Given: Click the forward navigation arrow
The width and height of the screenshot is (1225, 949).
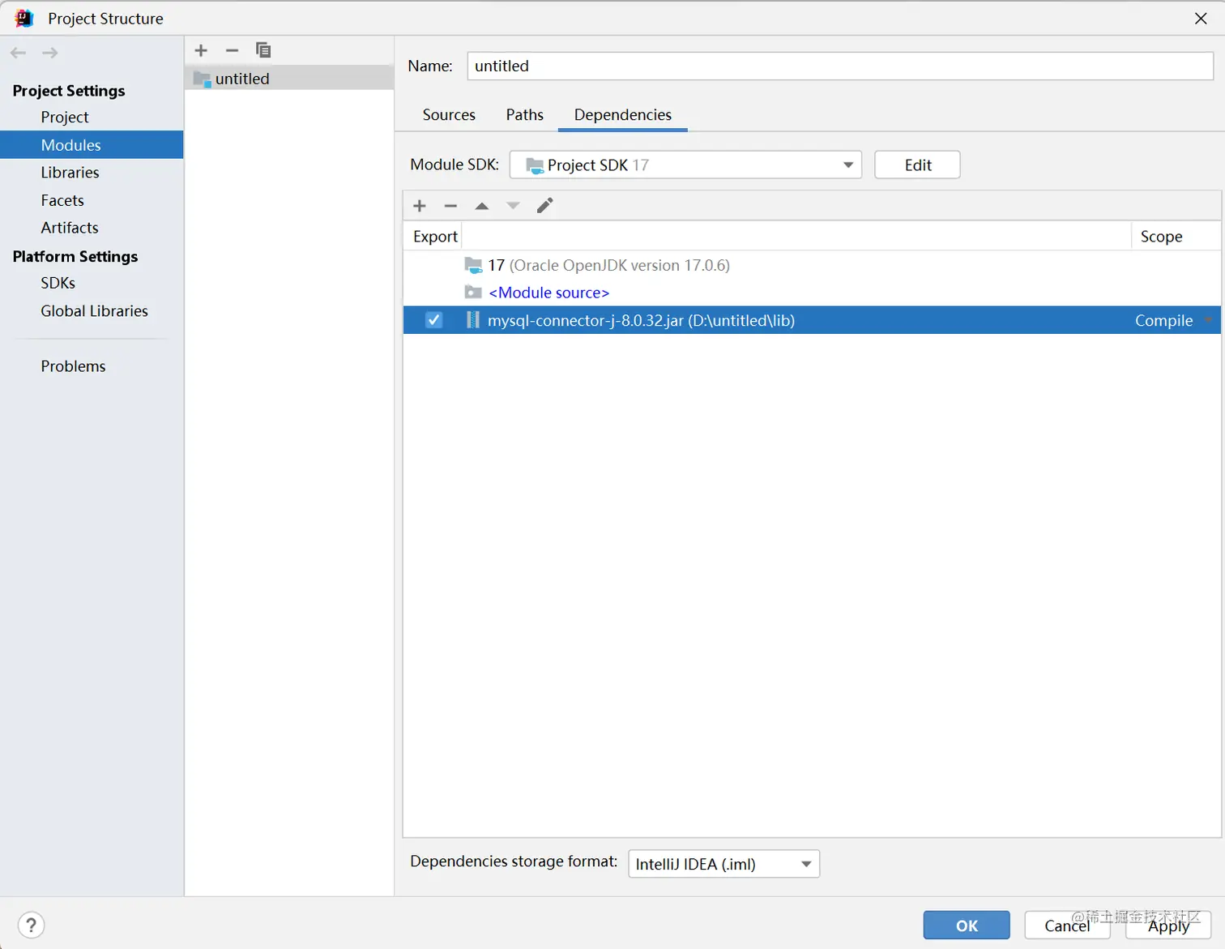Looking at the screenshot, I should 49,53.
